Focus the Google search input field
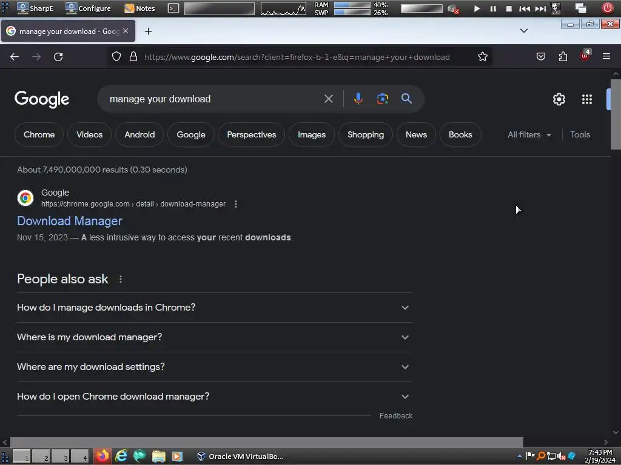Viewport: 621px width, 465px height. tap(214, 99)
